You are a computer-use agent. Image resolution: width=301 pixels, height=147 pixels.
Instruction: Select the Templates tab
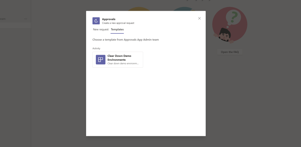pos(117,30)
